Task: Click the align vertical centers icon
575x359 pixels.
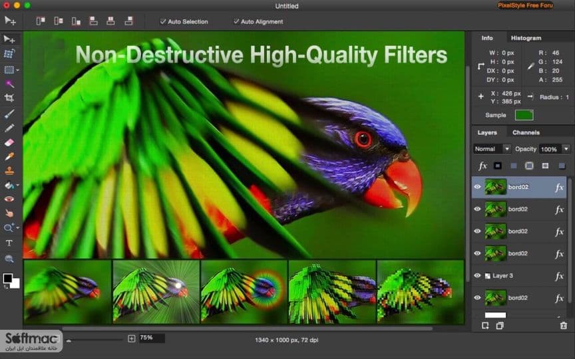Action: [59, 21]
